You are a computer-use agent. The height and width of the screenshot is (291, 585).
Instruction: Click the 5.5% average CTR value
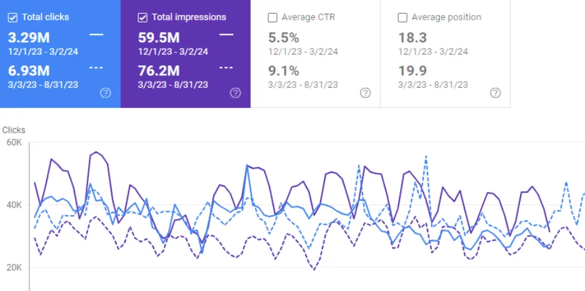click(283, 38)
